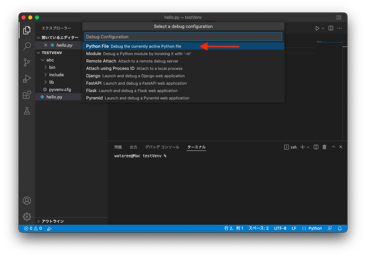Split the terminal panel
This screenshot has height=257, width=366.
[x=316, y=147]
